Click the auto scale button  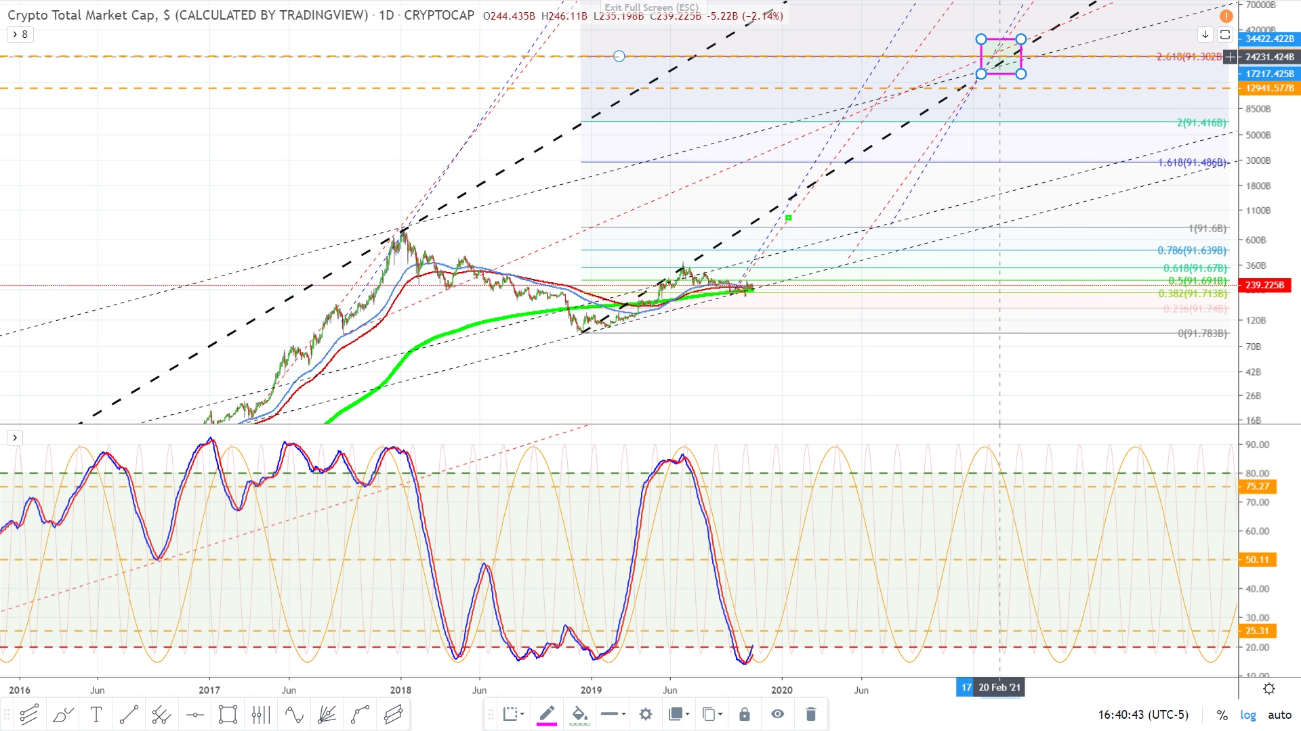pyautogui.click(x=1279, y=715)
